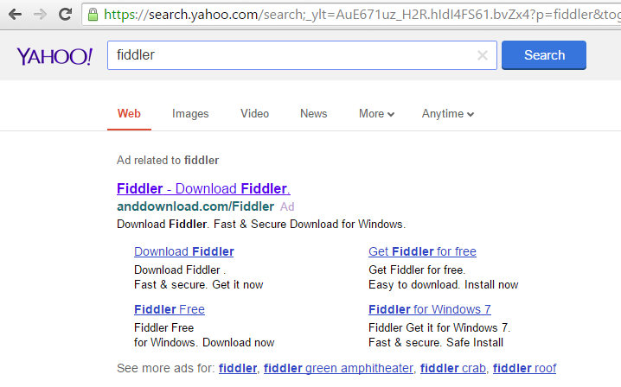The height and width of the screenshot is (387, 621).
Task: Click the Download Fiddler sublink
Action: click(x=183, y=251)
